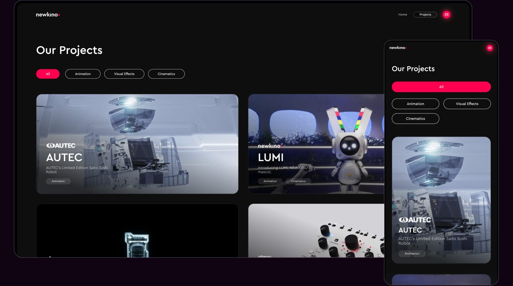The image size is (513, 286).
Task: Click the AUTEC logo on the mobile project card
Action: 415,220
